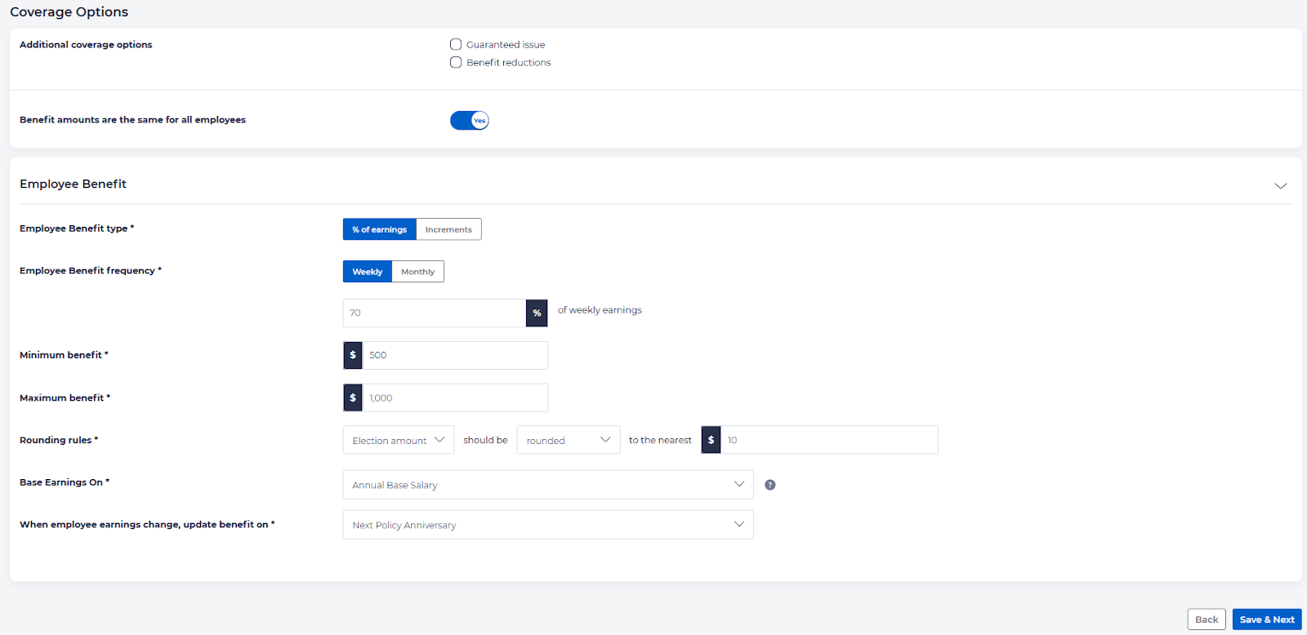Switch benefit frequency to Monthly
The height and width of the screenshot is (635, 1307).
[417, 272]
